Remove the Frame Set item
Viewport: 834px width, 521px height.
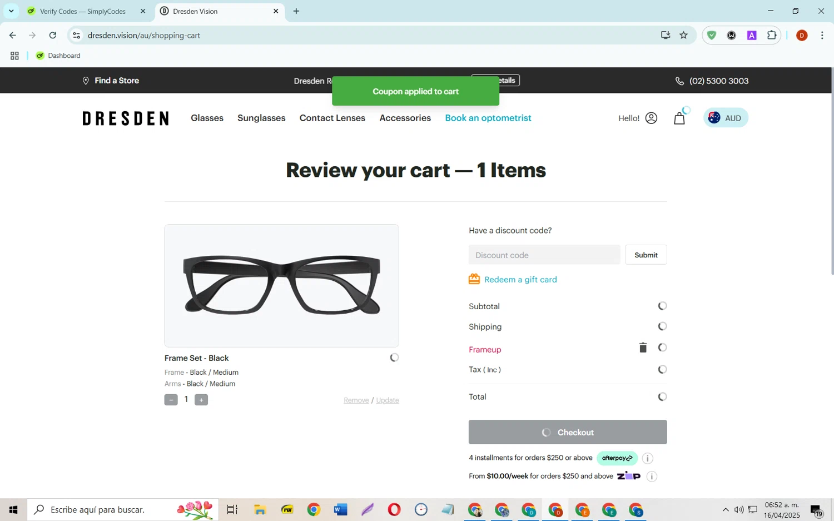point(356,400)
